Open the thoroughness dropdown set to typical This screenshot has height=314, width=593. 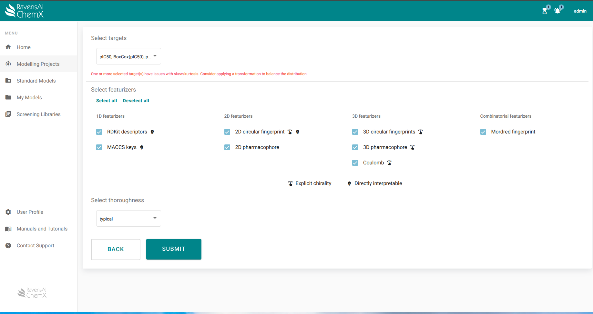click(128, 219)
